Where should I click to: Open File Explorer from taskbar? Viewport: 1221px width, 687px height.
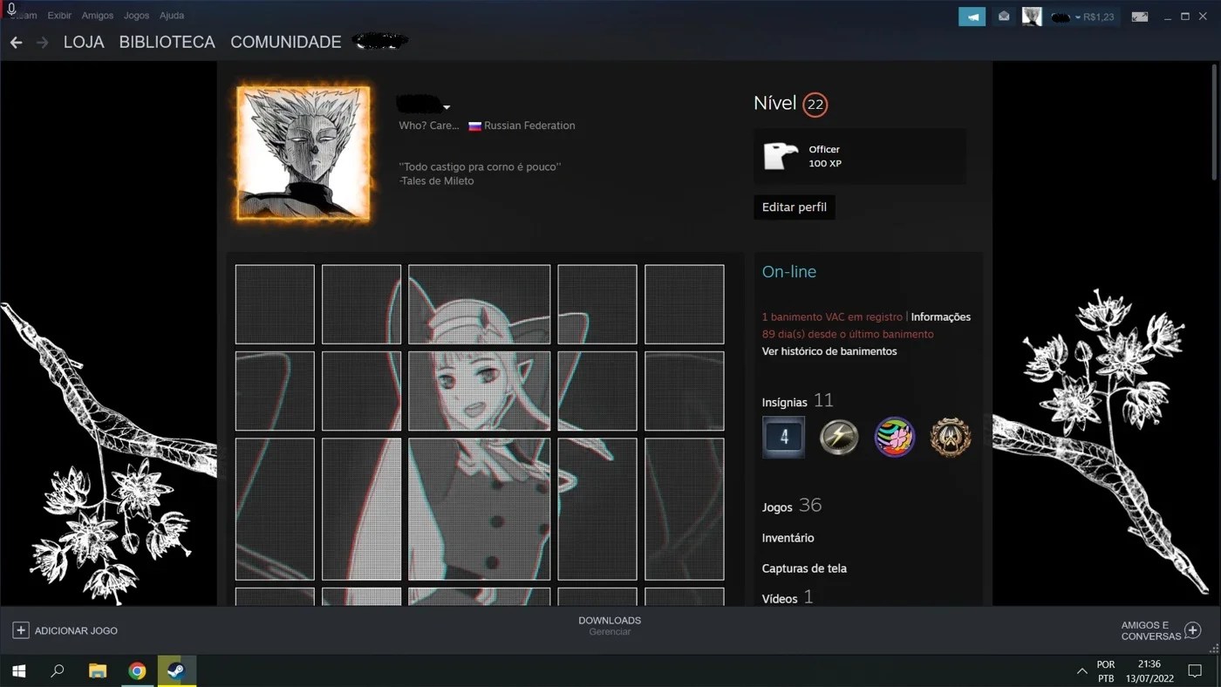pyautogui.click(x=98, y=670)
